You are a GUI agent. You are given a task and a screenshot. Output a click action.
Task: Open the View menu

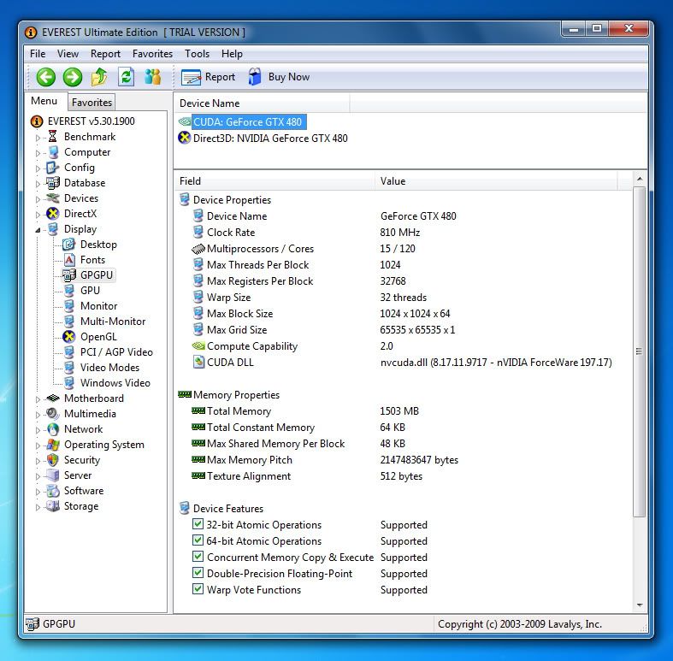click(68, 54)
